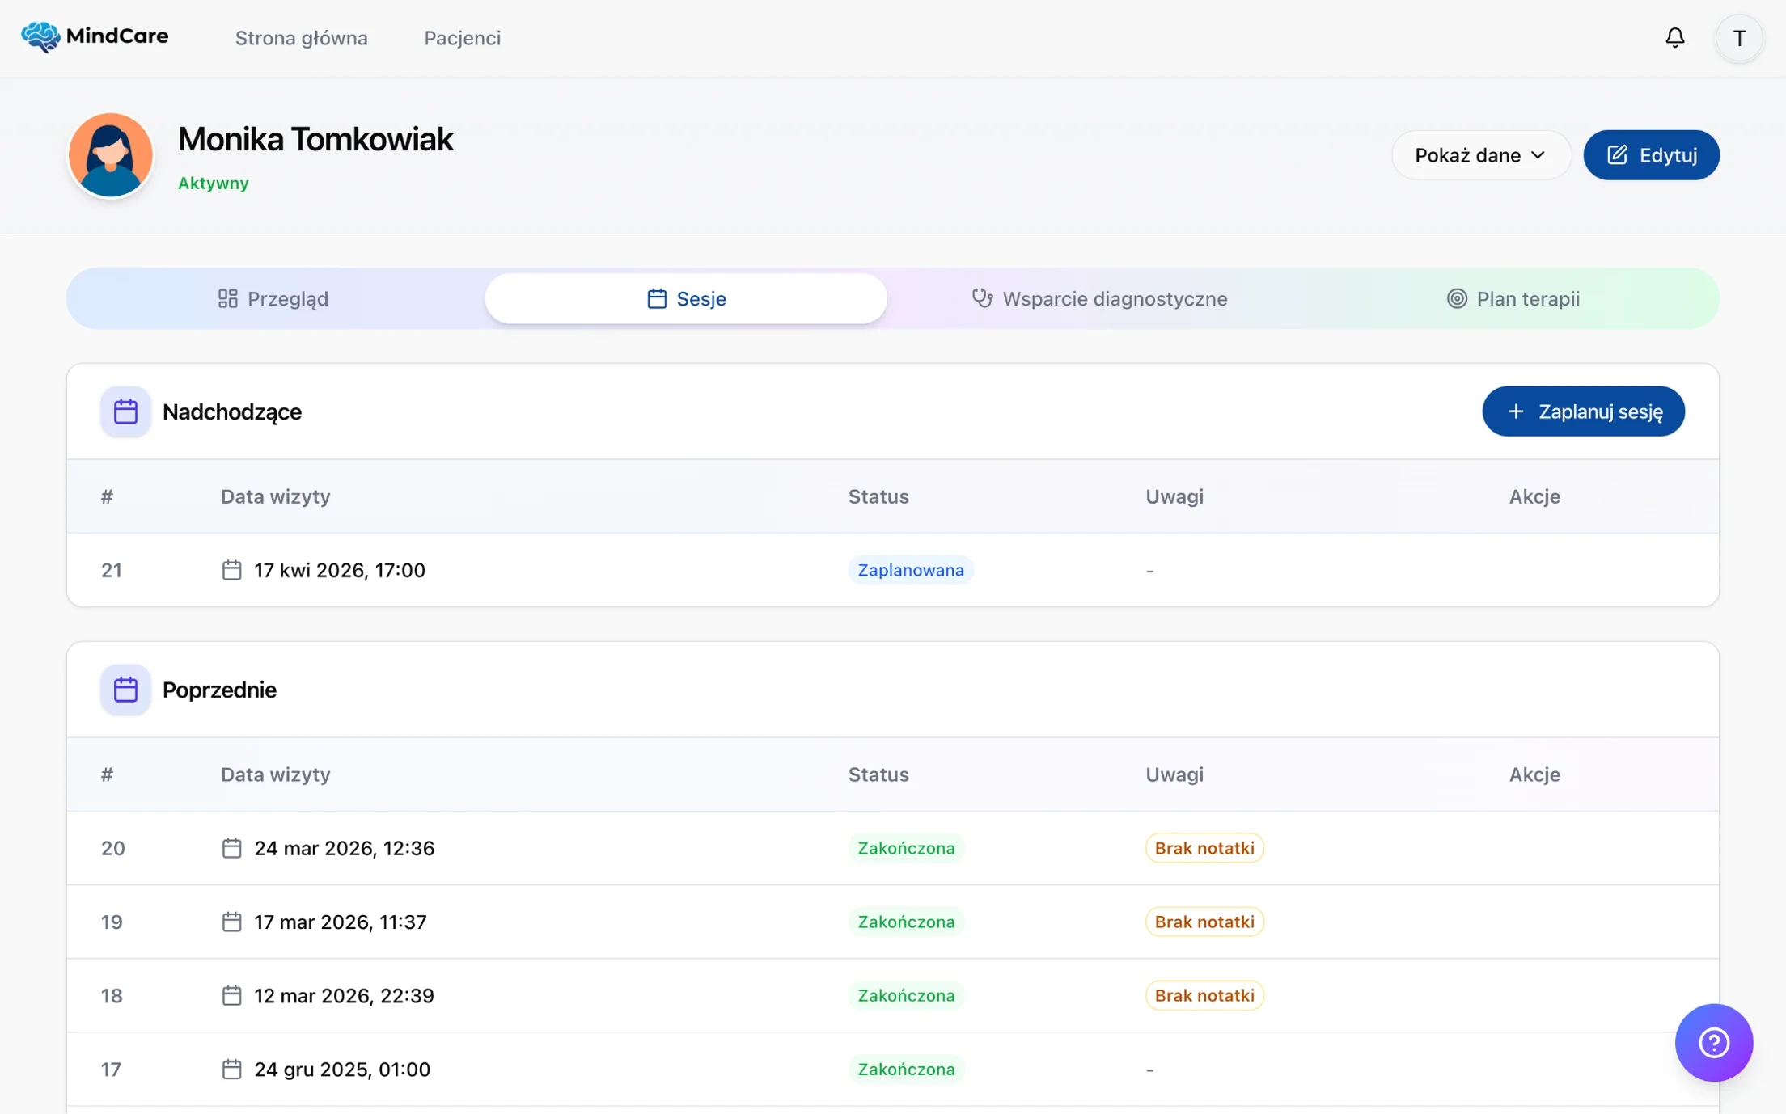Image resolution: width=1786 pixels, height=1114 pixels.
Task: Click calendar icon beside 24 gru 2025
Action: [231, 1069]
